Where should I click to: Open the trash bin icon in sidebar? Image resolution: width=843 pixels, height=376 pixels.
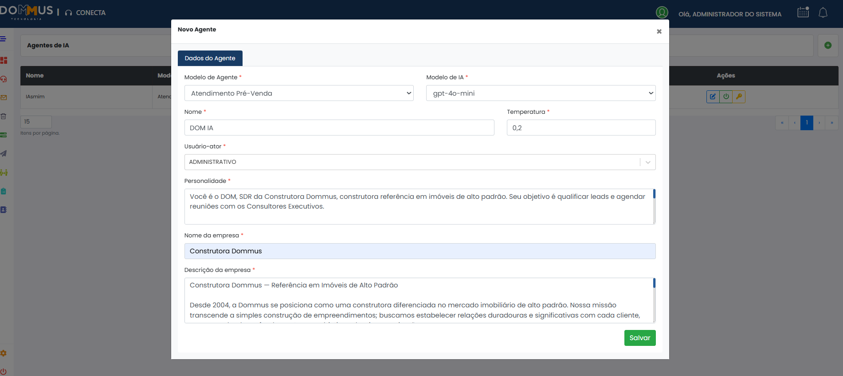[3, 116]
